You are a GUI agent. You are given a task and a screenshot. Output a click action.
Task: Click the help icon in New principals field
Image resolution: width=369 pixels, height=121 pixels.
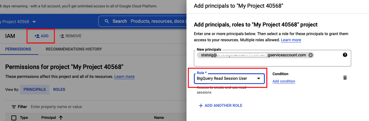345,55
